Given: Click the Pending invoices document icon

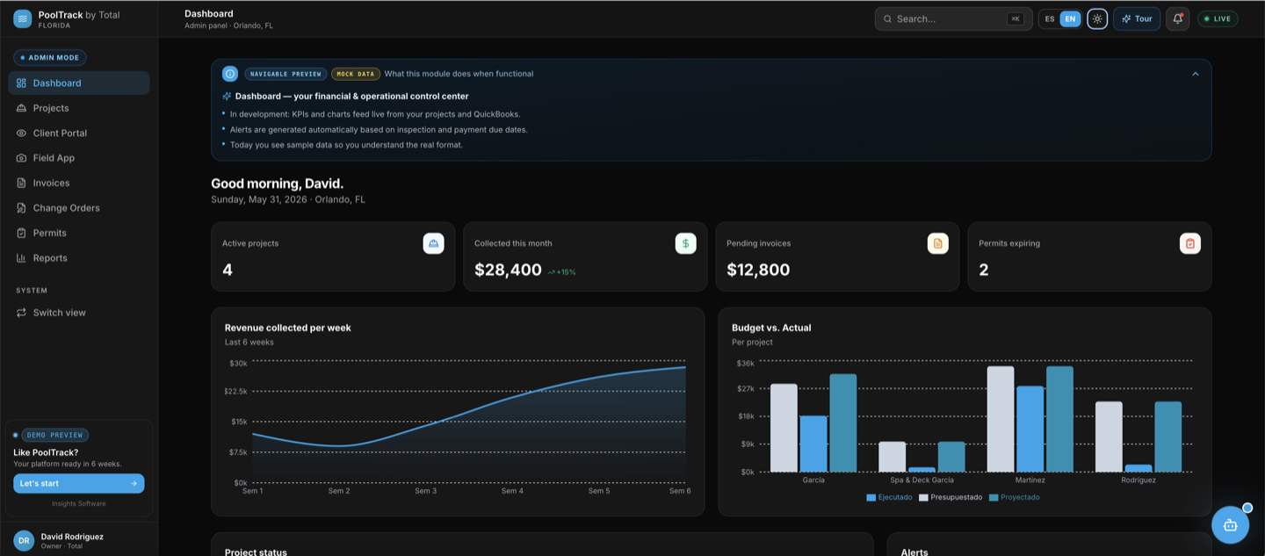Looking at the screenshot, I should [x=937, y=243].
